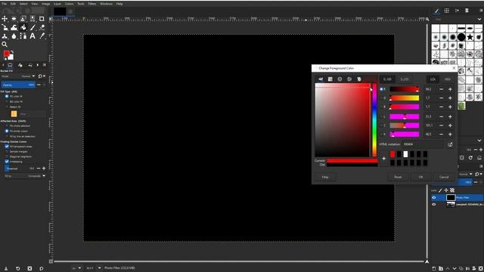Select the Paths tool

[23, 36]
